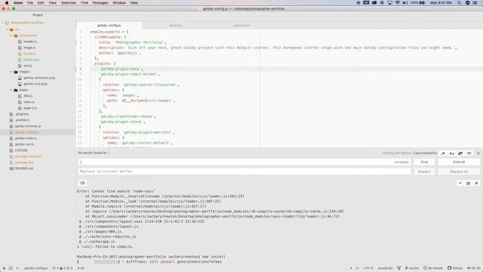
Task: Open seo.js in the tree
Action: pyautogui.click(x=28, y=66)
